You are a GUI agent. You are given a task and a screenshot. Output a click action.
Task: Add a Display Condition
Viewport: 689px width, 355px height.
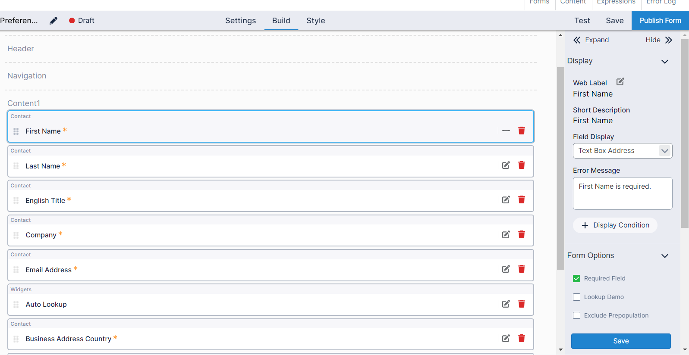pyautogui.click(x=615, y=225)
